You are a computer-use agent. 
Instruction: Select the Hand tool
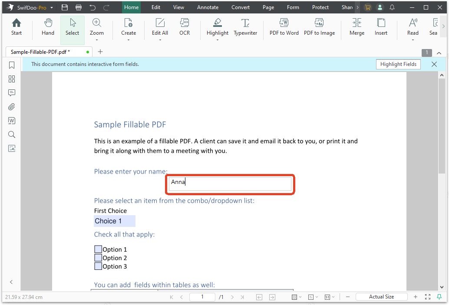pos(48,27)
